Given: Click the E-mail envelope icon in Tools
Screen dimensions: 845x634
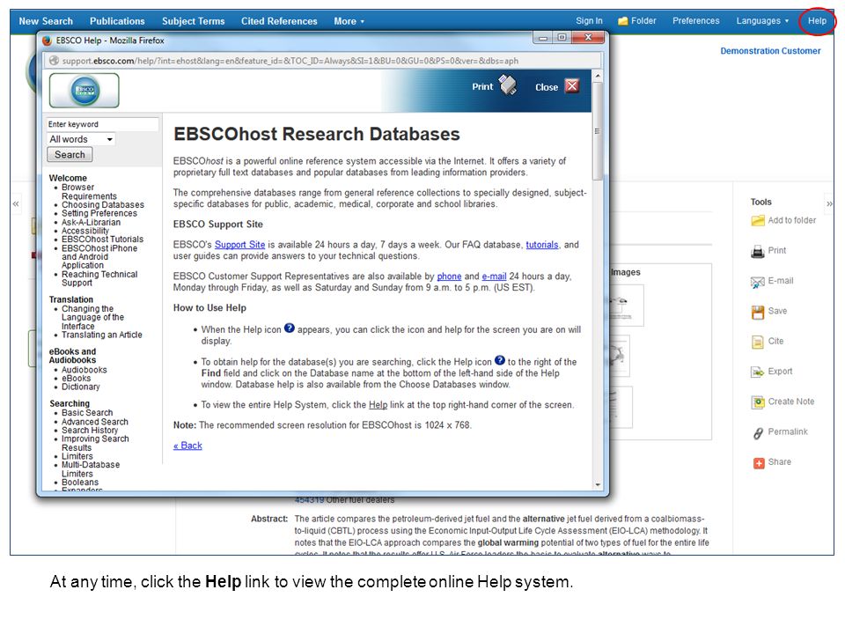Looking at the screenshot, I should [758, 282].
